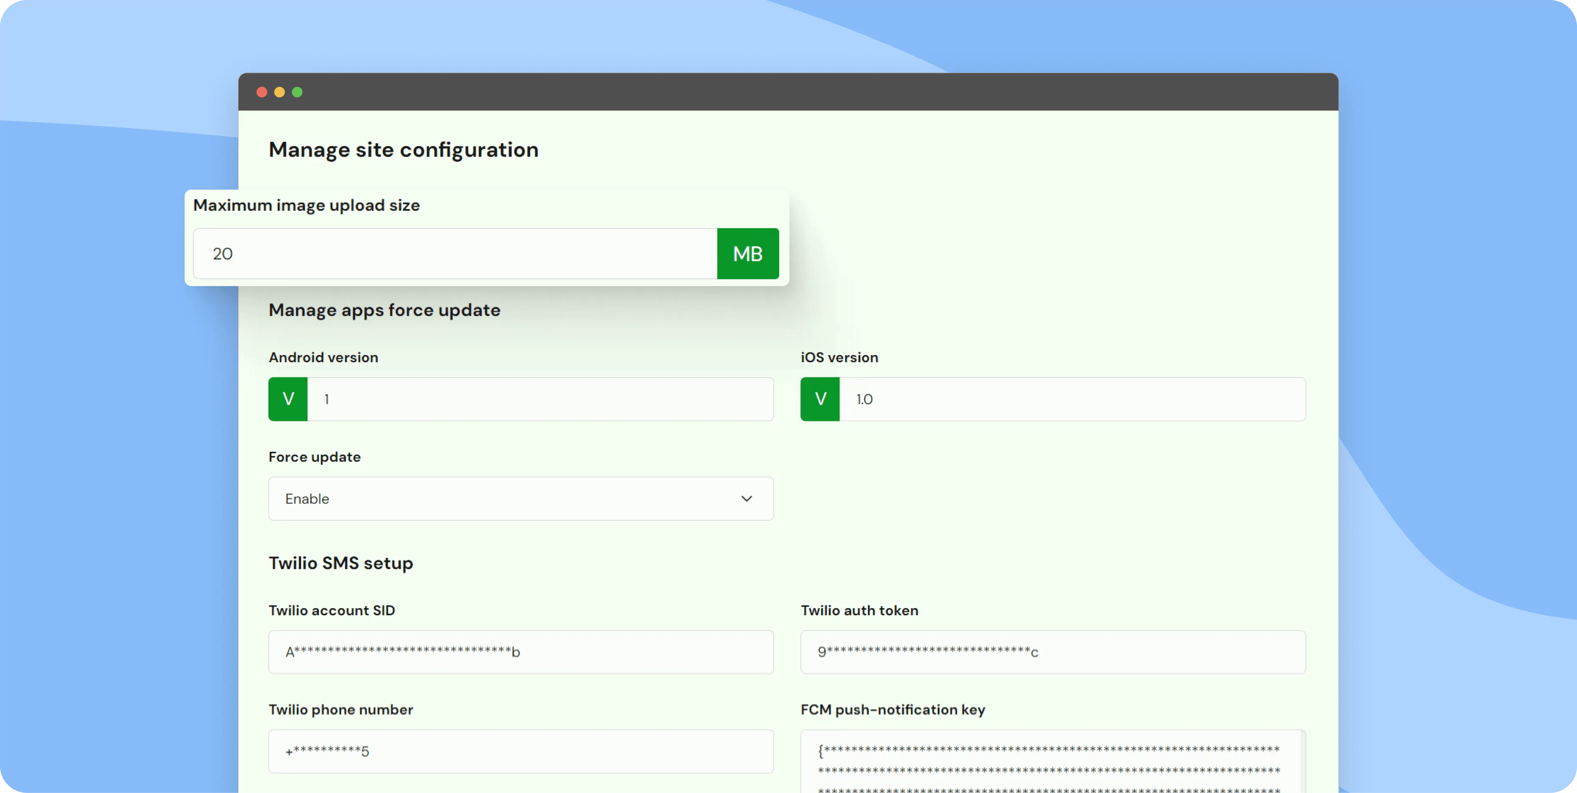
Task: Click the Twilio auth token field
Action: pyautogui.click(x=1053, y=652)
